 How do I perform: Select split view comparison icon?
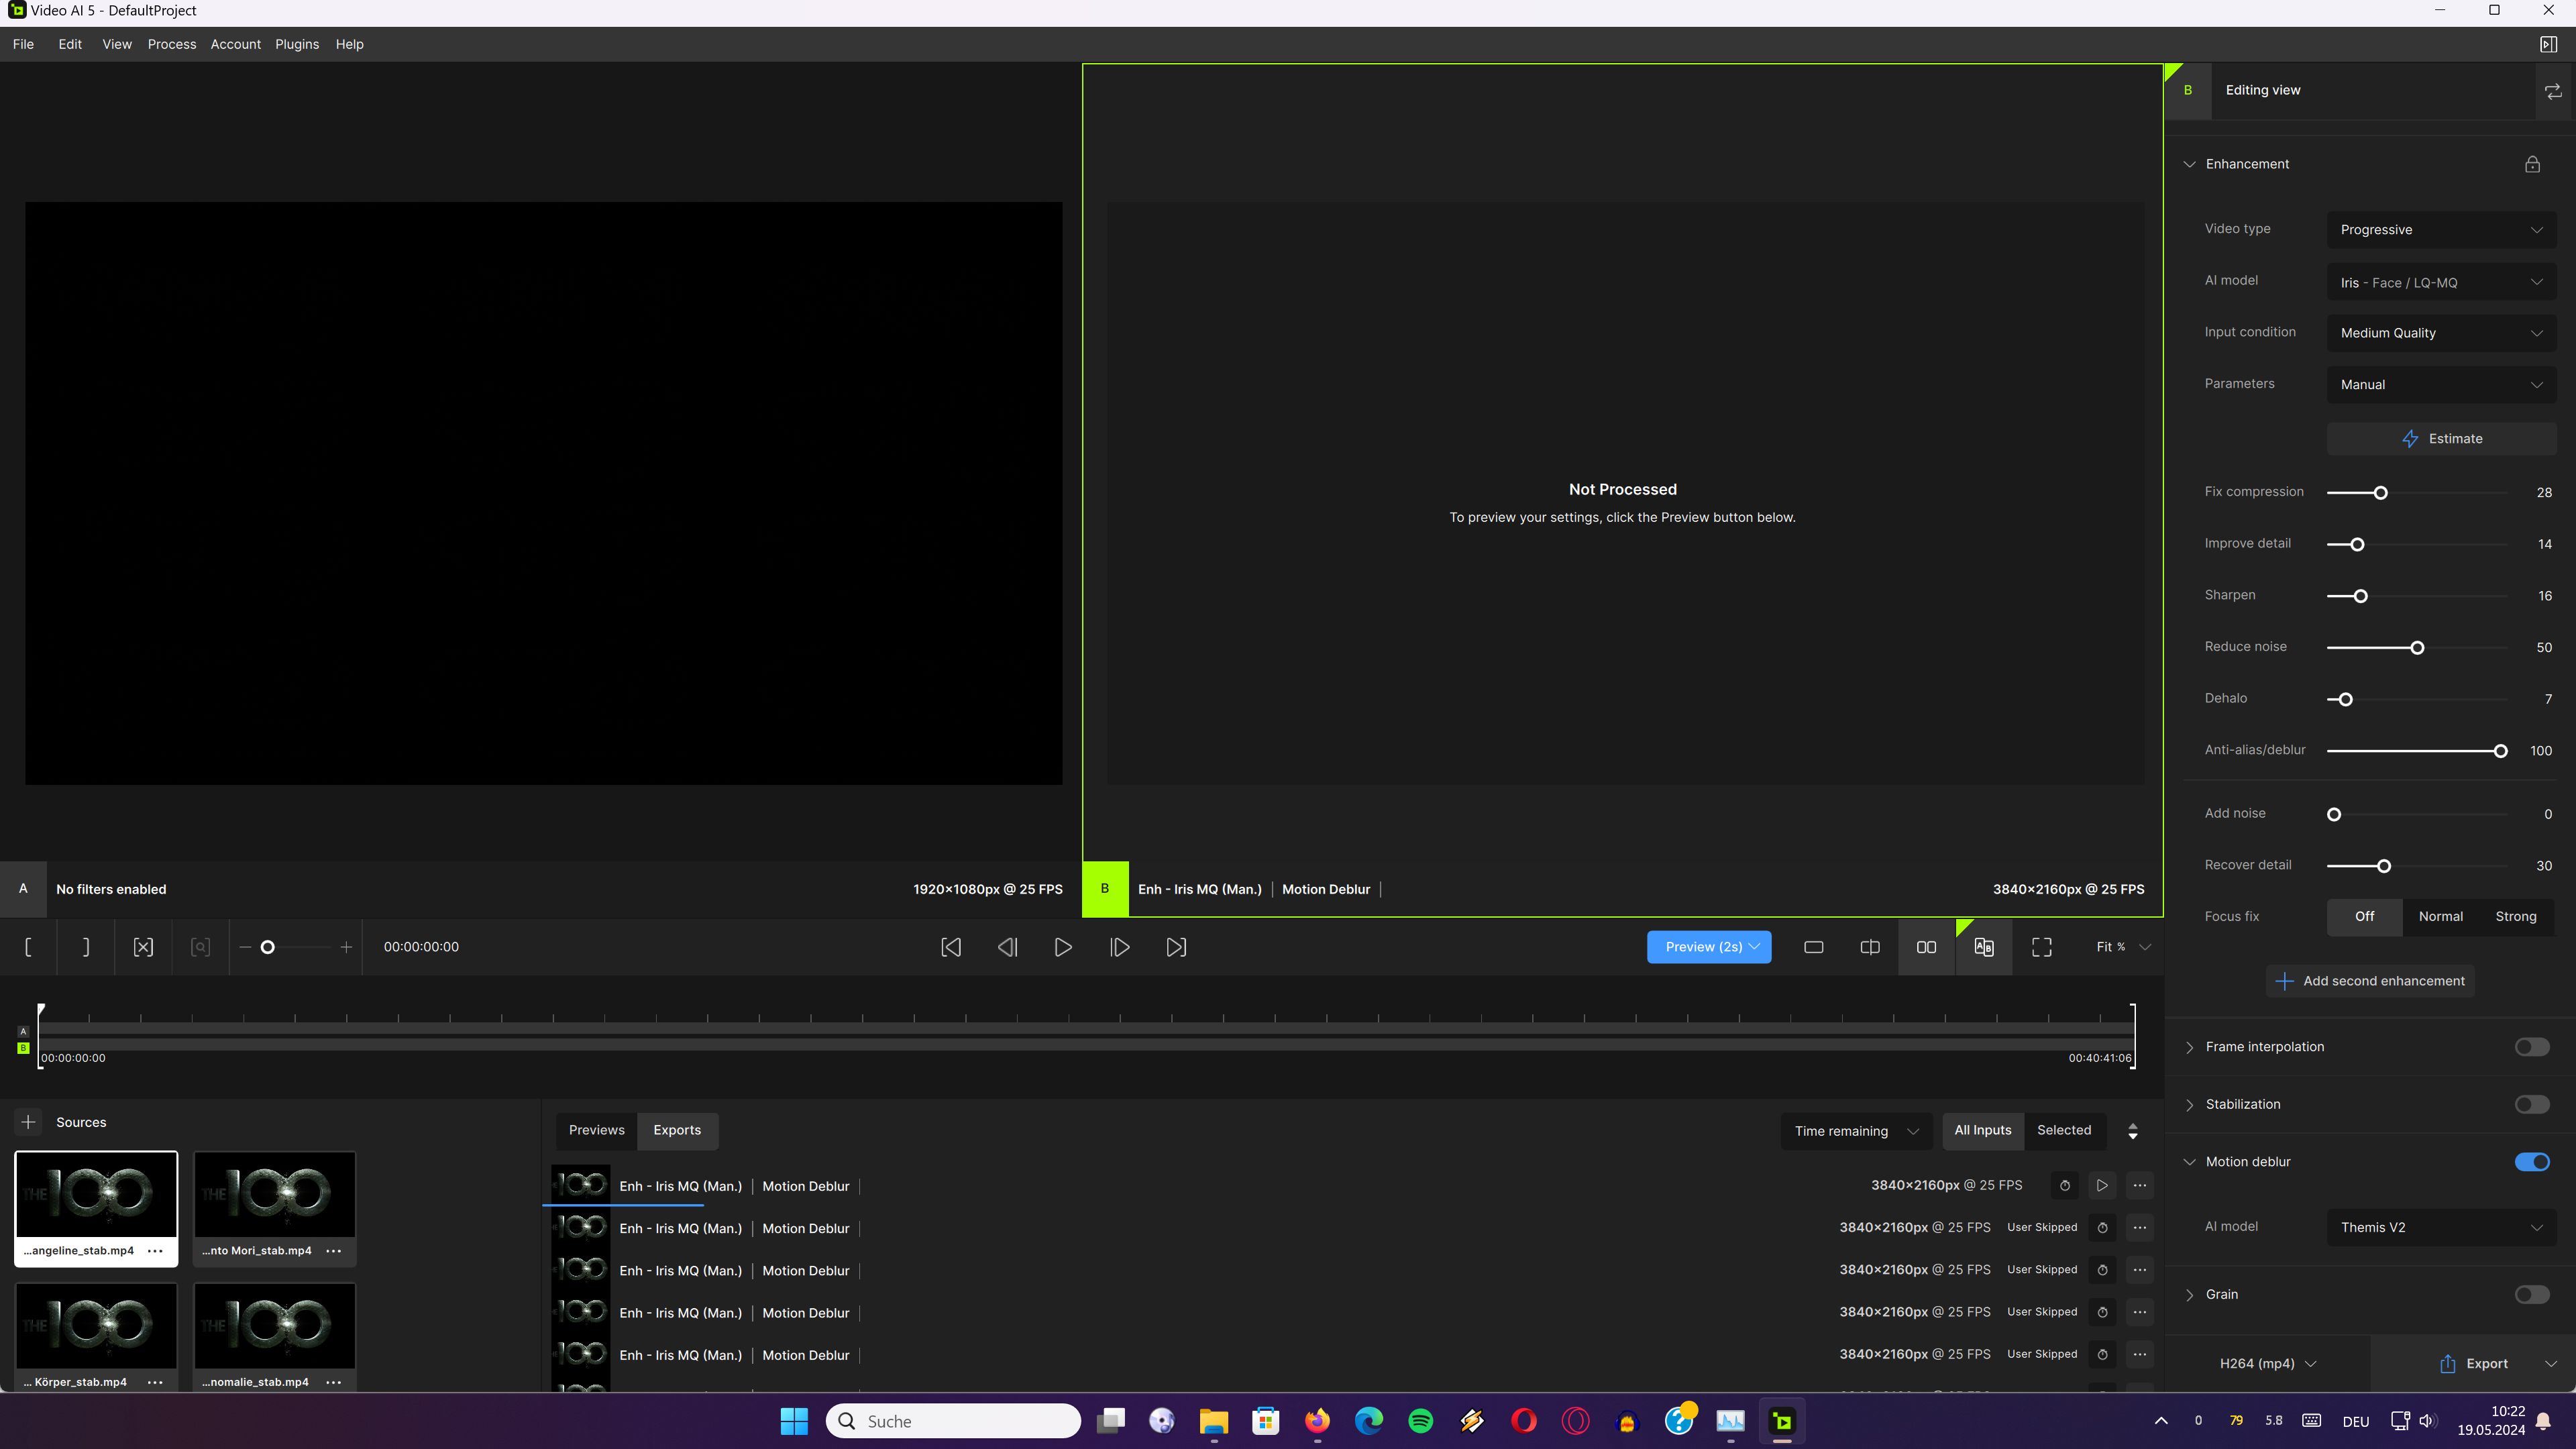tap(1869, 947)
